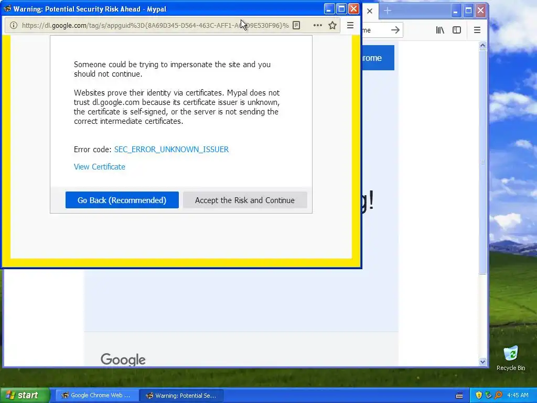Click the keyboard icon in the taskbar

point(459,396)
